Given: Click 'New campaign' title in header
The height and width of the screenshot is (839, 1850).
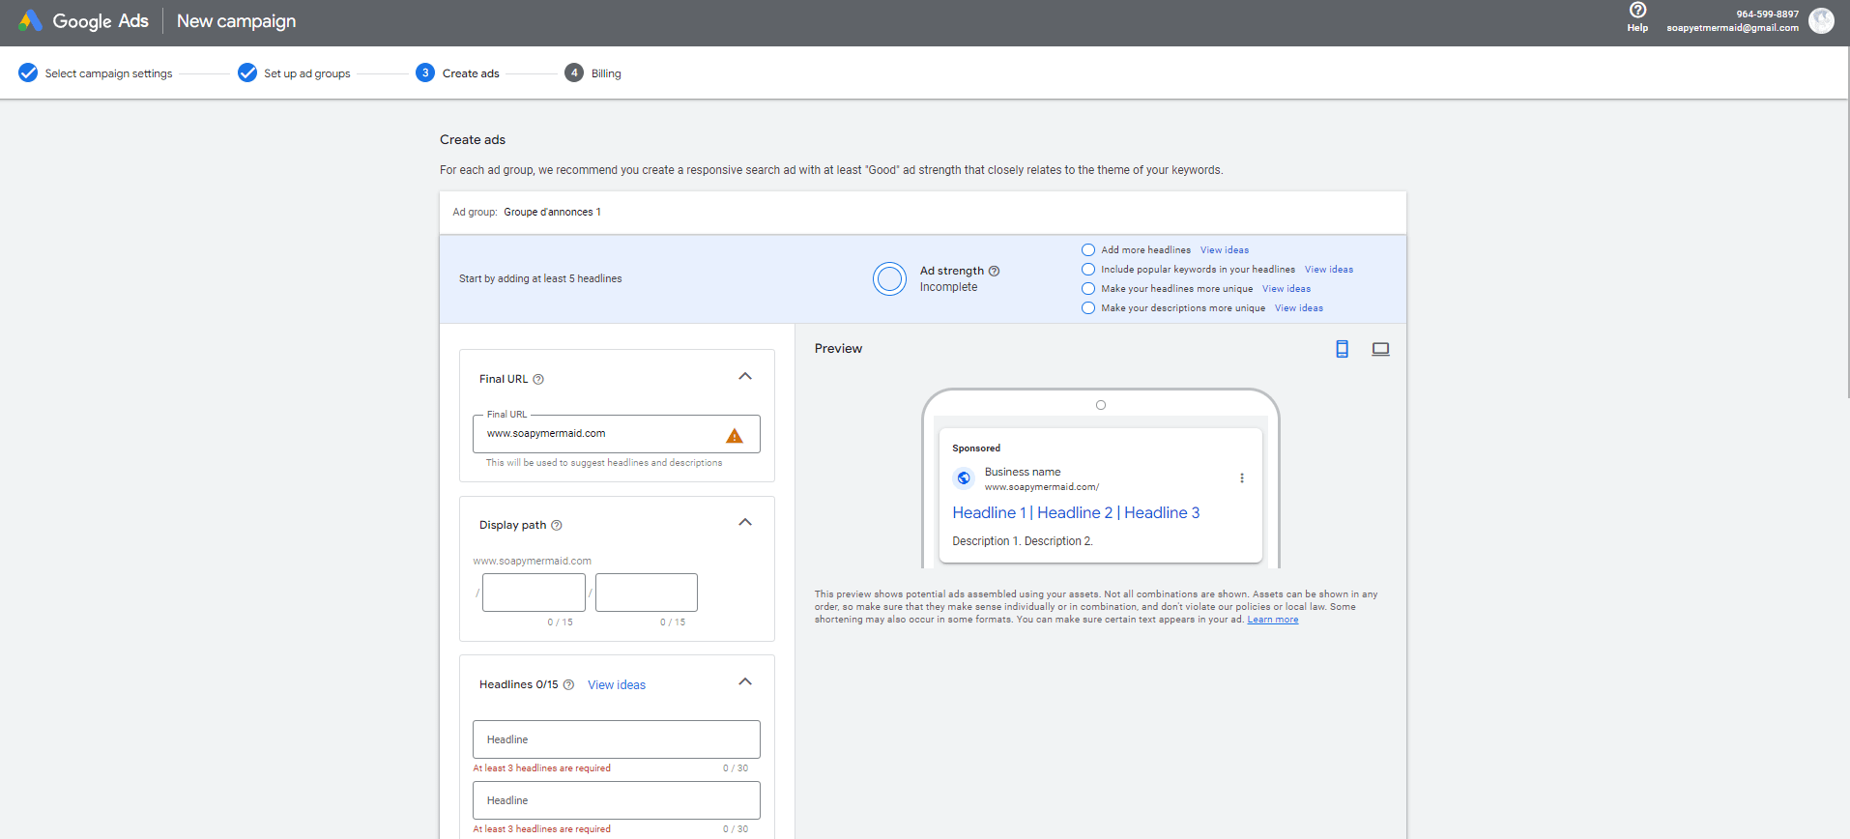Looking at the screenshot, I should [x=236, y=21].
